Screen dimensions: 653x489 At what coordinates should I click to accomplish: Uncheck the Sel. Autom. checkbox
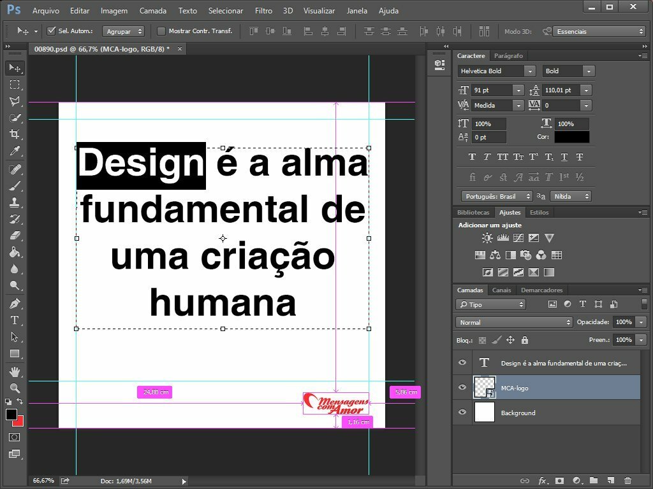coord(51,31)
